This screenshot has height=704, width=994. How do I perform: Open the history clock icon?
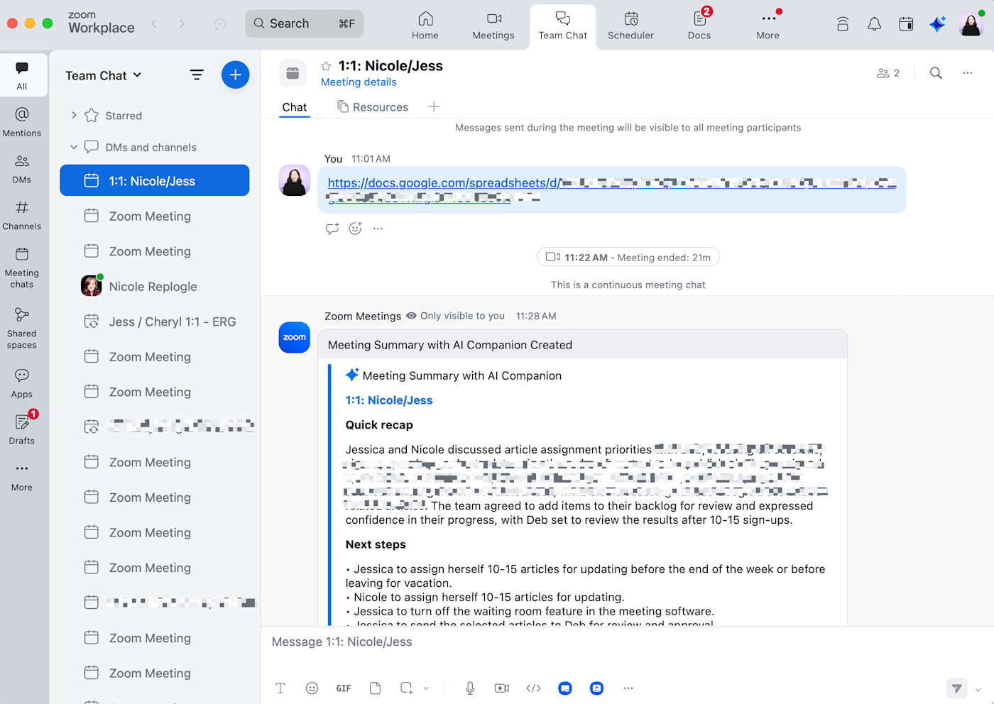[x=219, y=24]
